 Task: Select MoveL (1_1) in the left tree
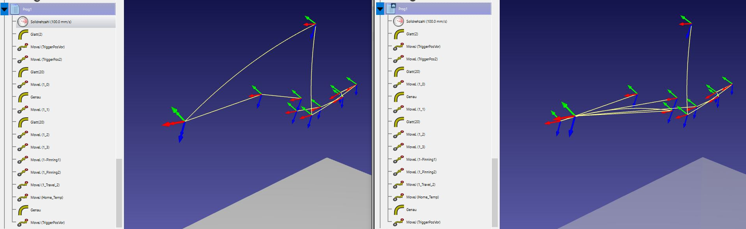(40, 110)
